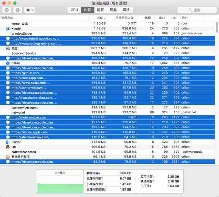Click the 进程名称 column header

click(8, 18)
